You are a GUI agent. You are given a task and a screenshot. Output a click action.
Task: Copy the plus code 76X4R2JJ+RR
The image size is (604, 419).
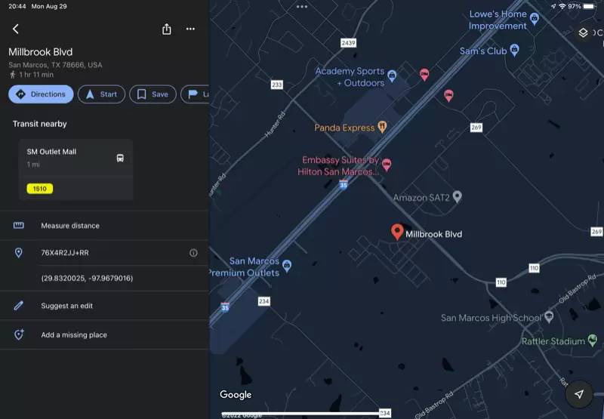pos(65,253)
